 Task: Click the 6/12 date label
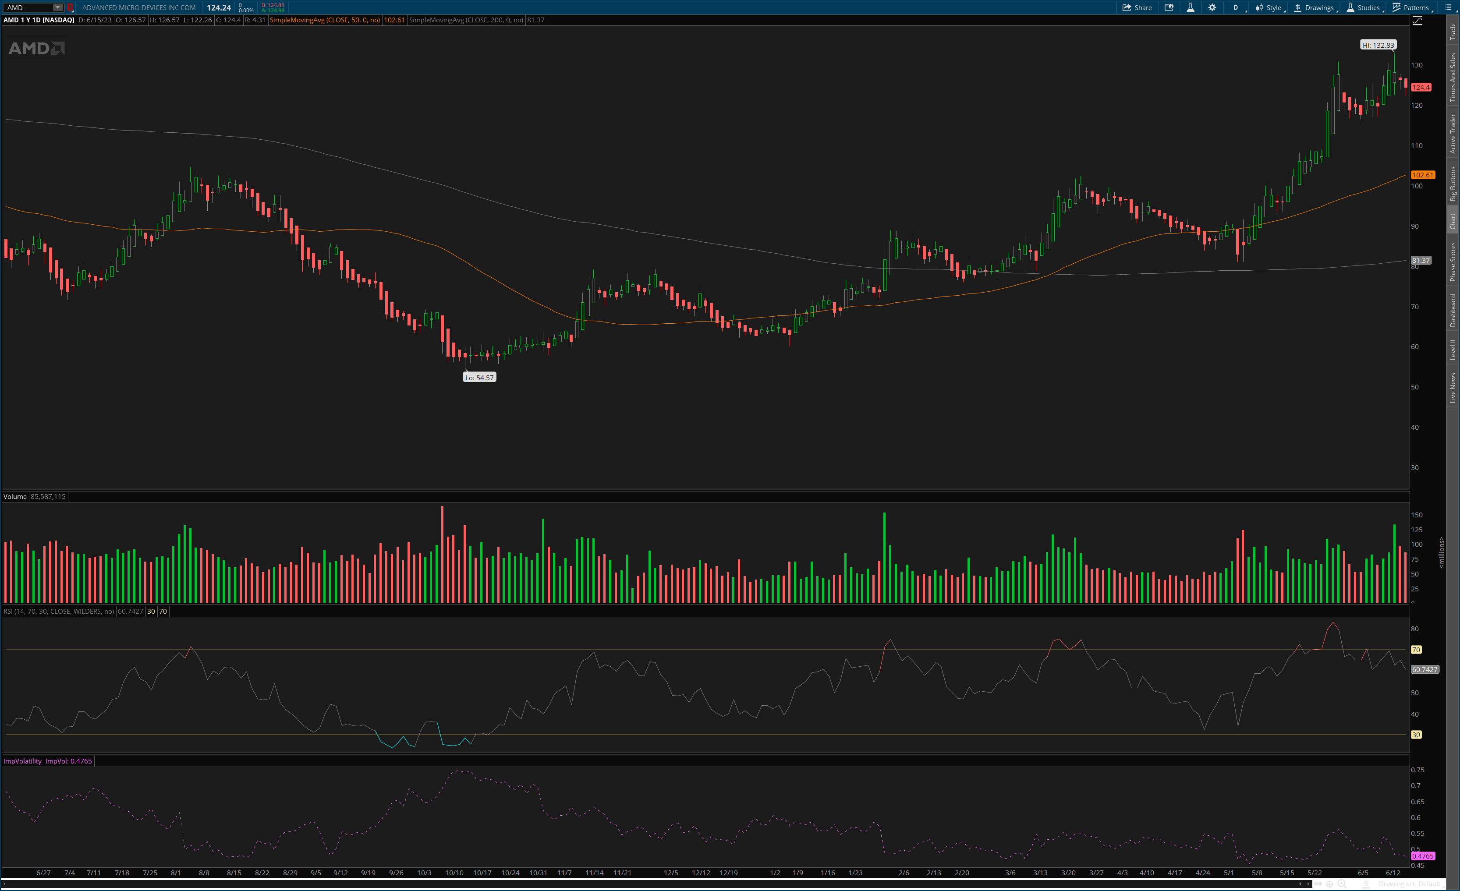coord(1393,873)
